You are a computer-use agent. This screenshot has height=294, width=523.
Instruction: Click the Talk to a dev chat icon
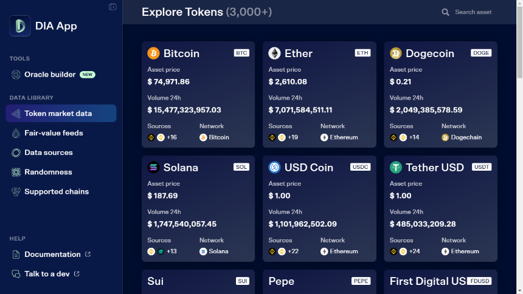16,274
